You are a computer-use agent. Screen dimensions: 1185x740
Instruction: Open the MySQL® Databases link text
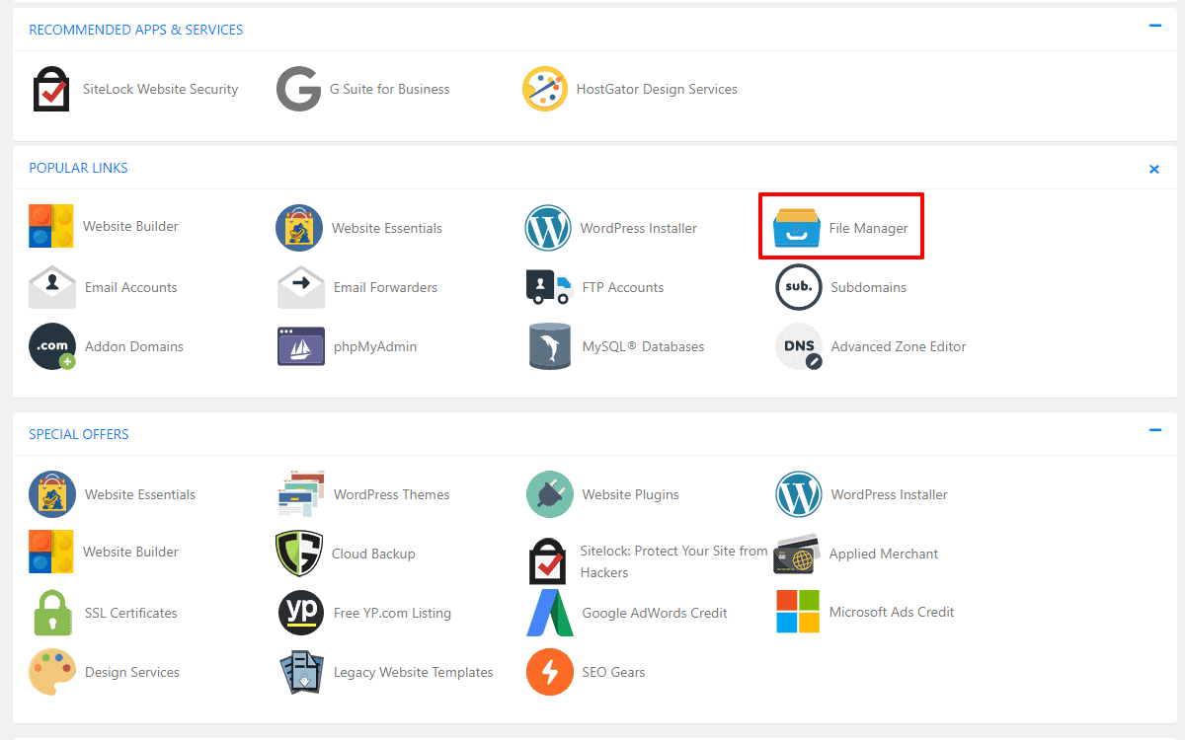click(644, 346)
